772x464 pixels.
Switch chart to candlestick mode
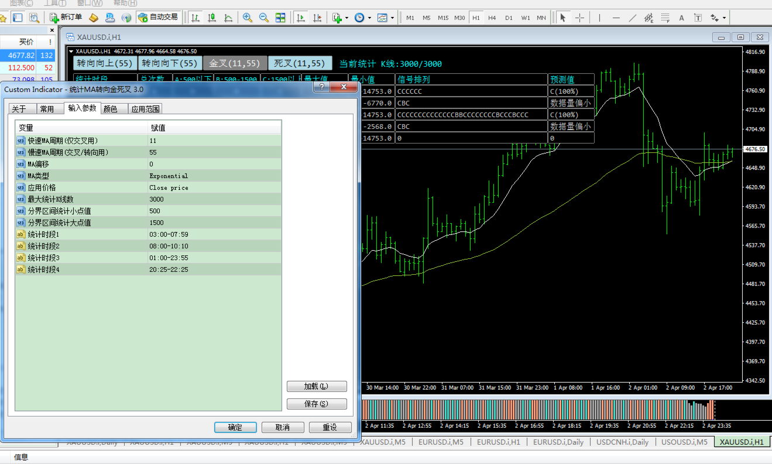[x=212, y=18]
